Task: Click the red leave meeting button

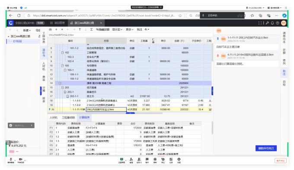Action: click(x=281, y=160)
